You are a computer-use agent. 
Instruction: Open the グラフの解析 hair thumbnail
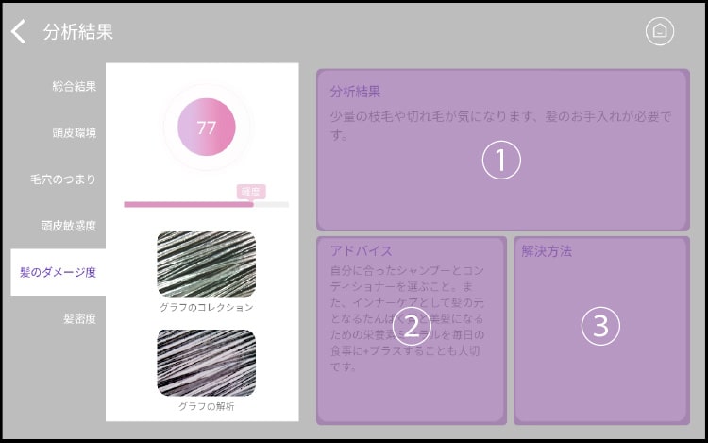pyautogui.click(x=207, y=363)
